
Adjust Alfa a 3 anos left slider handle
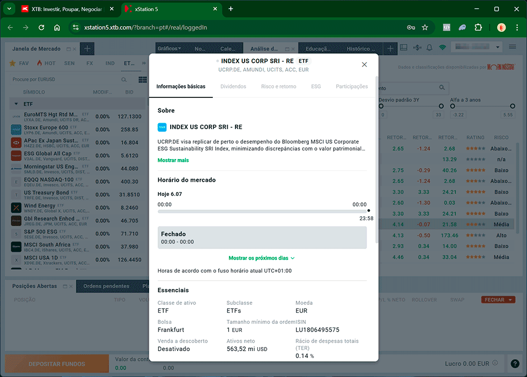click(x=453, y=106)
